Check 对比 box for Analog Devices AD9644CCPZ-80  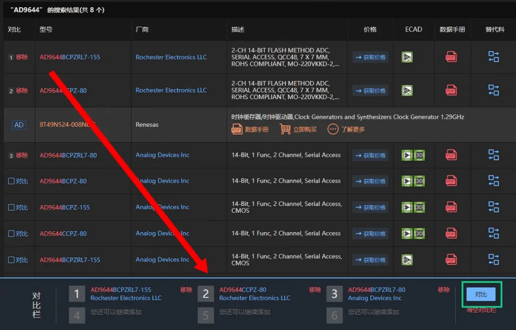coord(11,234)
